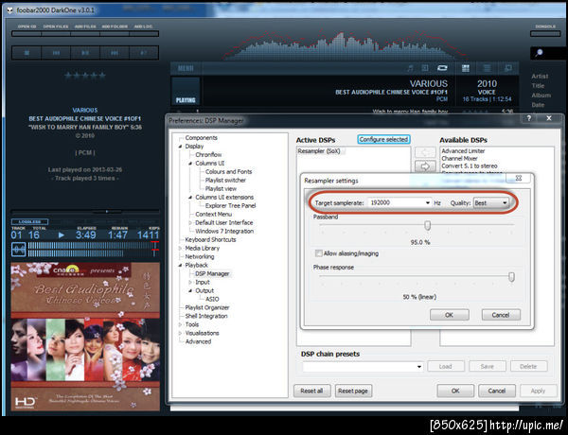Click the right arrow between DSP lists

point(425,166)
